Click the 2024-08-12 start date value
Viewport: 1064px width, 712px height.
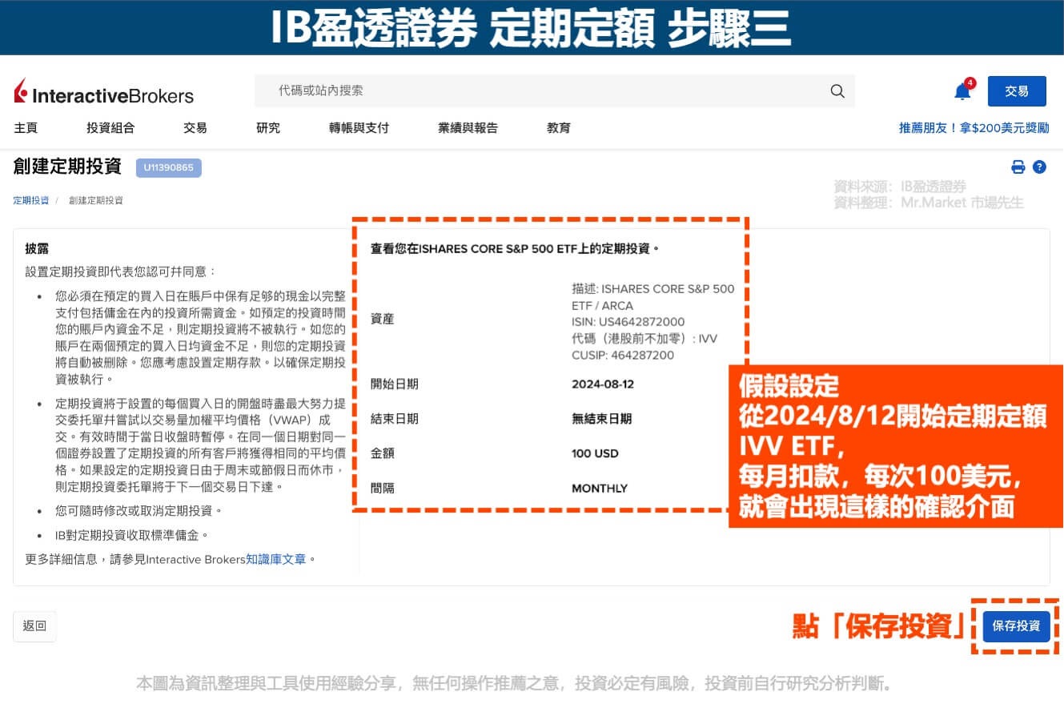pos(603,384)
